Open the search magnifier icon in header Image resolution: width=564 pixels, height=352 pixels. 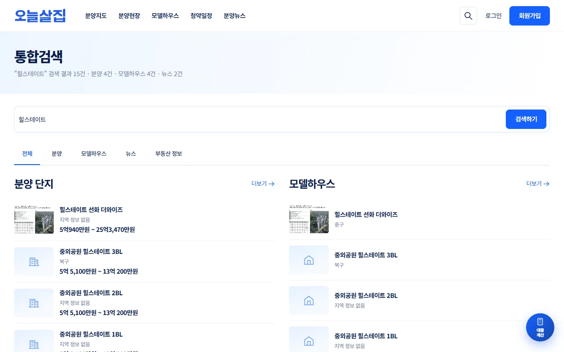pyautogui.click(x=468, y=16)
